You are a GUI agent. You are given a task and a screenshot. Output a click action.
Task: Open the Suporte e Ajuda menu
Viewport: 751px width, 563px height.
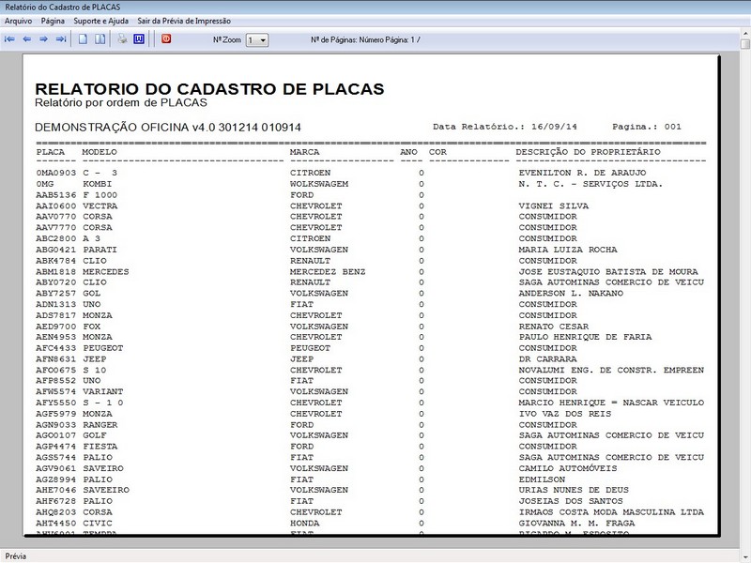click(x=101, y=21)
